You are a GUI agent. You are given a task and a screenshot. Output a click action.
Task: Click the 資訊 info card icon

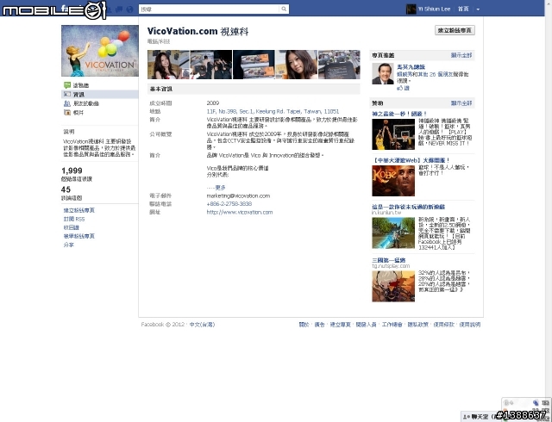pos(67,94)
